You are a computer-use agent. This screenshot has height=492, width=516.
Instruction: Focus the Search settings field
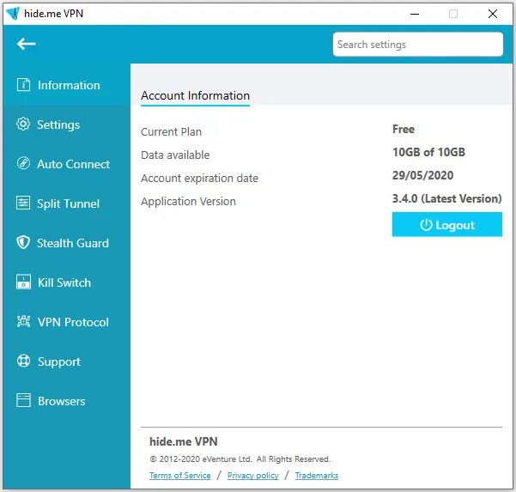(x=418, y=45)
